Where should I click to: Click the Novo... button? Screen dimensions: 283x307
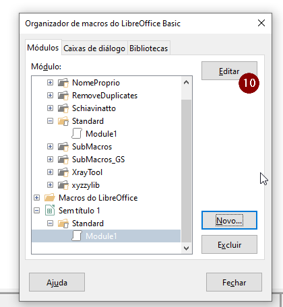[x=229, y=220]
